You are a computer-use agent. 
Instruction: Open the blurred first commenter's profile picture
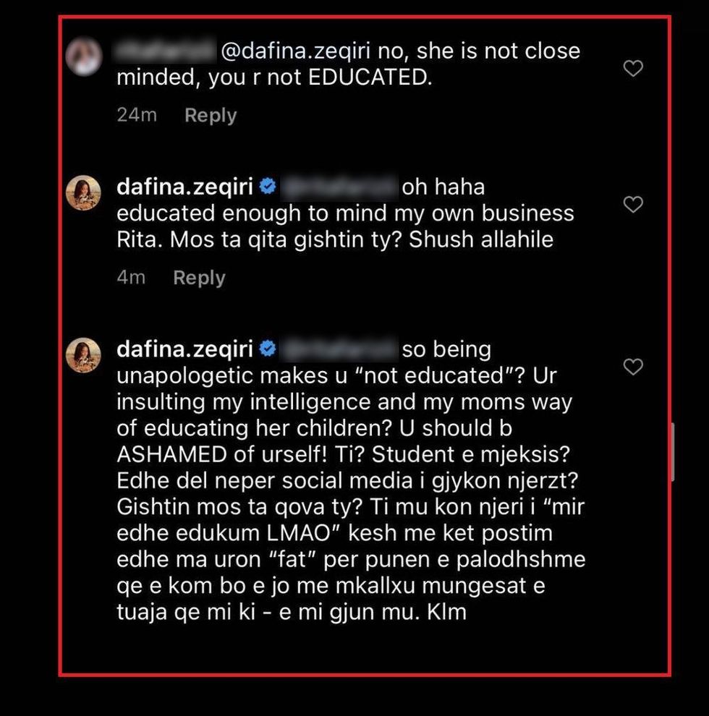click(84, 56)
